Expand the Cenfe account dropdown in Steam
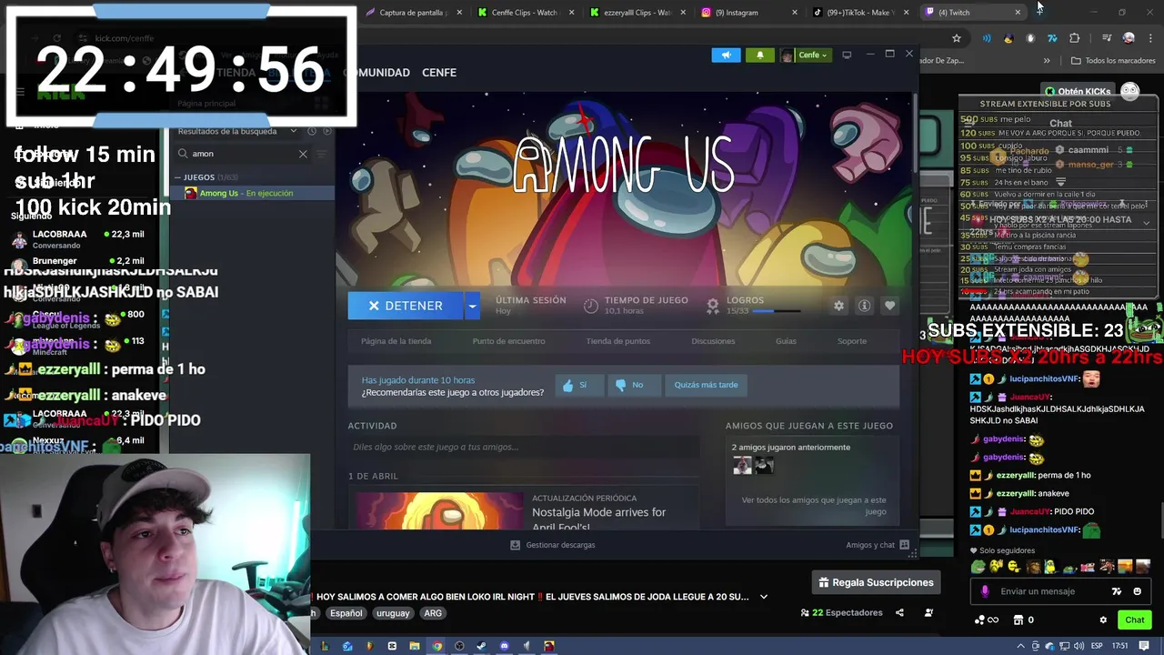This screenshot has height=655, width=1164. pos(807,55)
